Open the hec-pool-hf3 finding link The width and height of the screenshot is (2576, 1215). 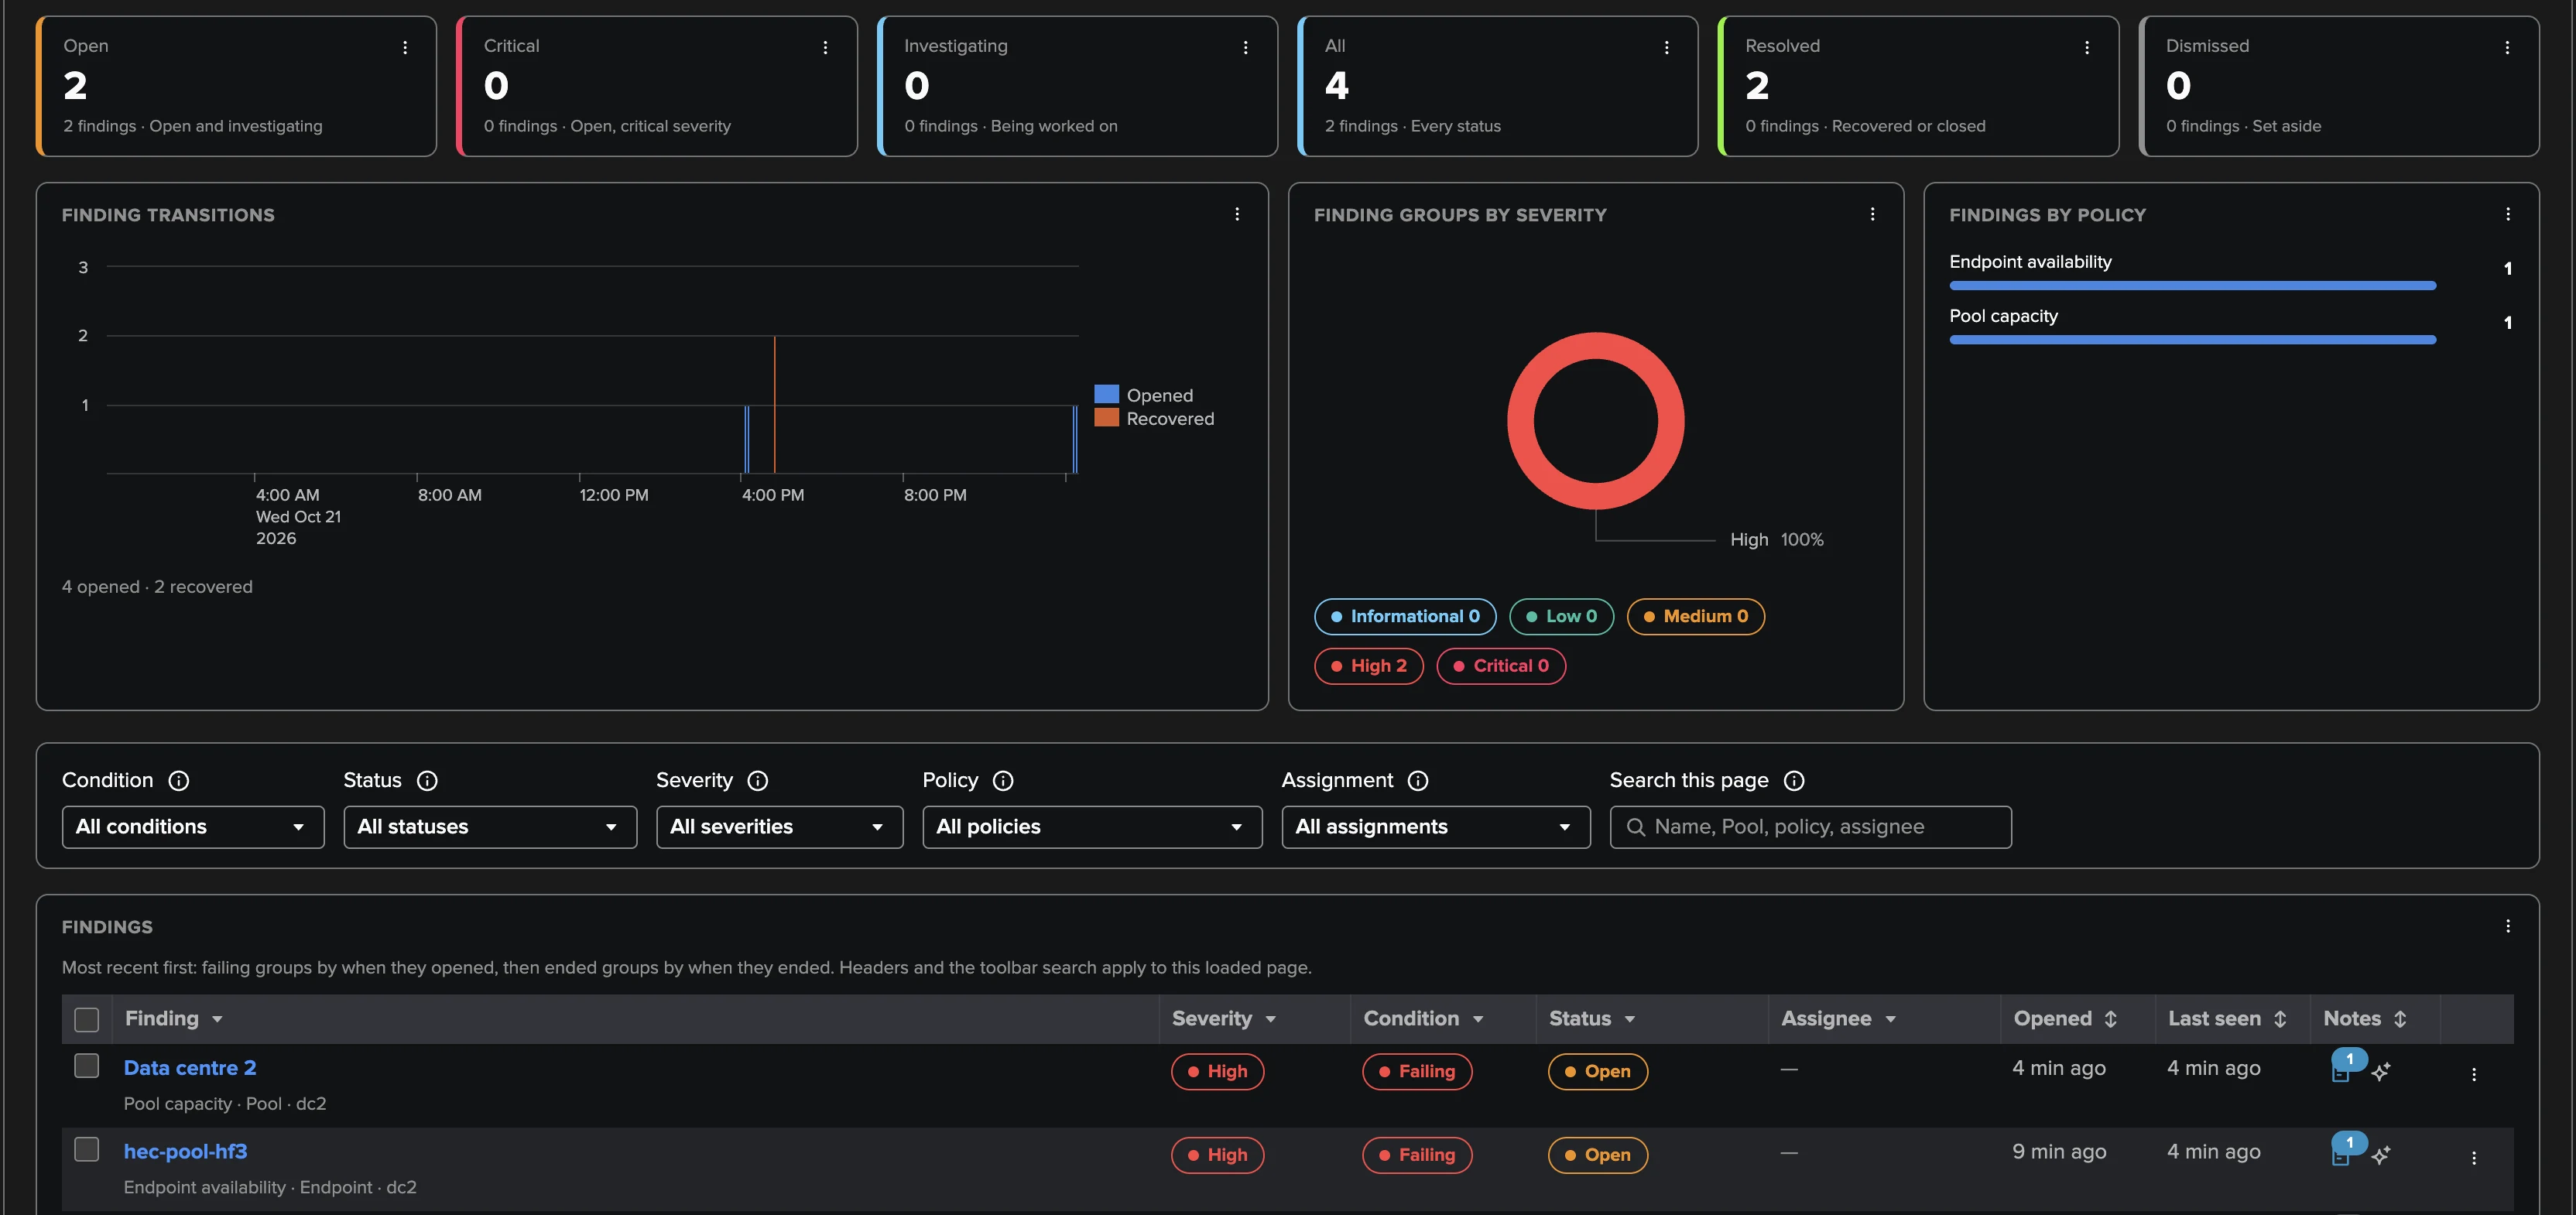[x=185, y=1151]
